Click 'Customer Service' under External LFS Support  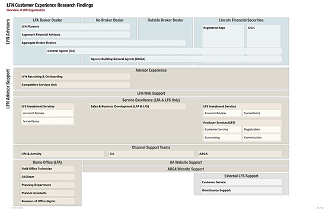point(241,182)
